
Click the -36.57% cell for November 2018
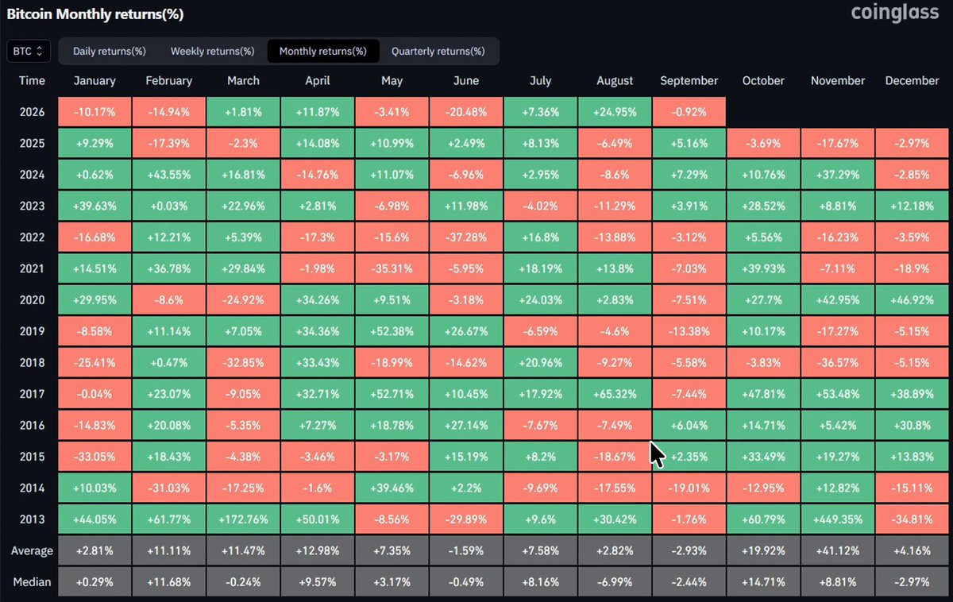click(838, 363)
